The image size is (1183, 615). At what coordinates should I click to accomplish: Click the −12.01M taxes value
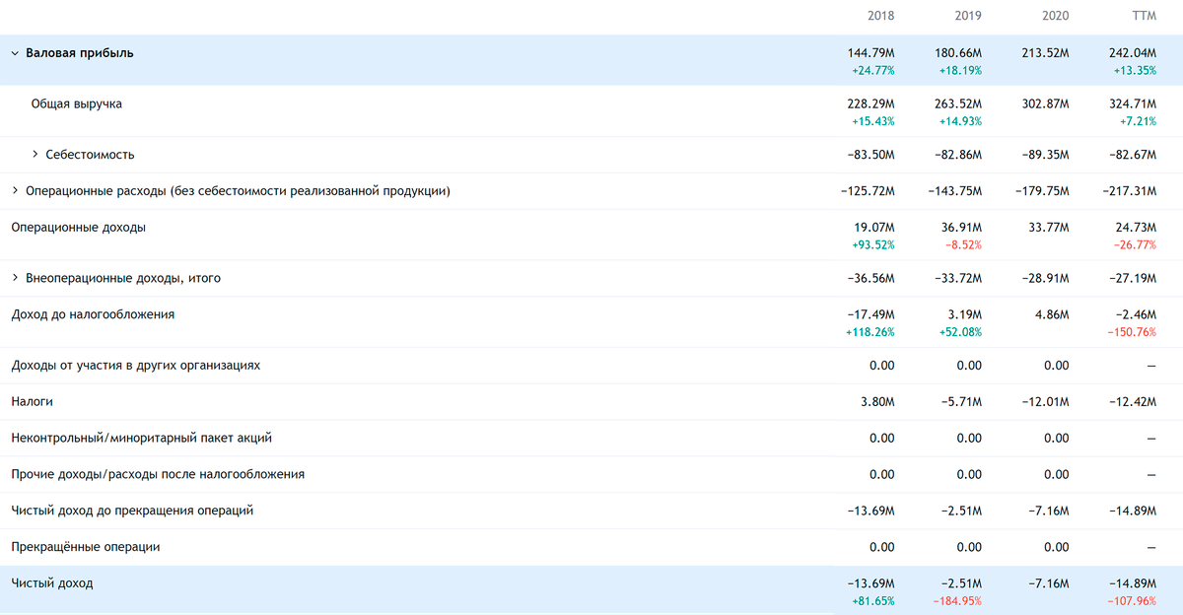[1046, 402]
